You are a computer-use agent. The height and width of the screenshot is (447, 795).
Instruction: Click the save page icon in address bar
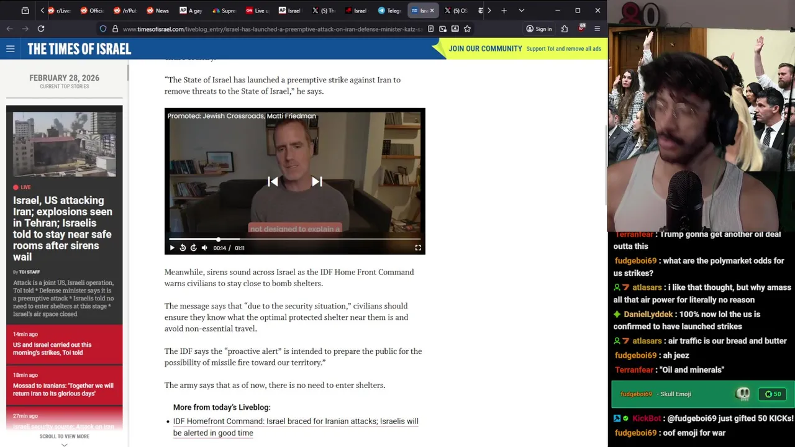455,29
